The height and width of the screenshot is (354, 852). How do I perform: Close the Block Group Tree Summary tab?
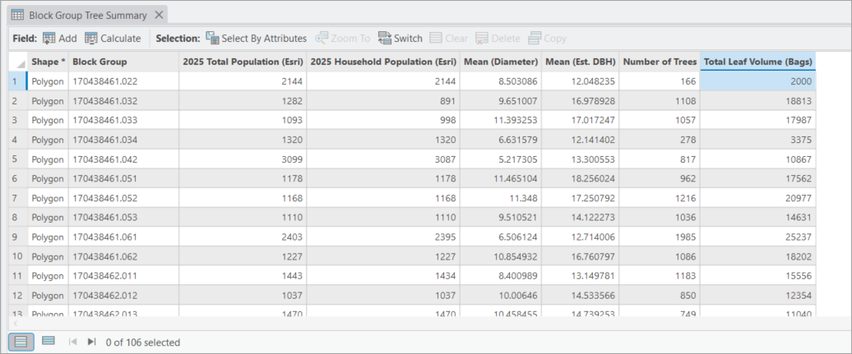159,16
